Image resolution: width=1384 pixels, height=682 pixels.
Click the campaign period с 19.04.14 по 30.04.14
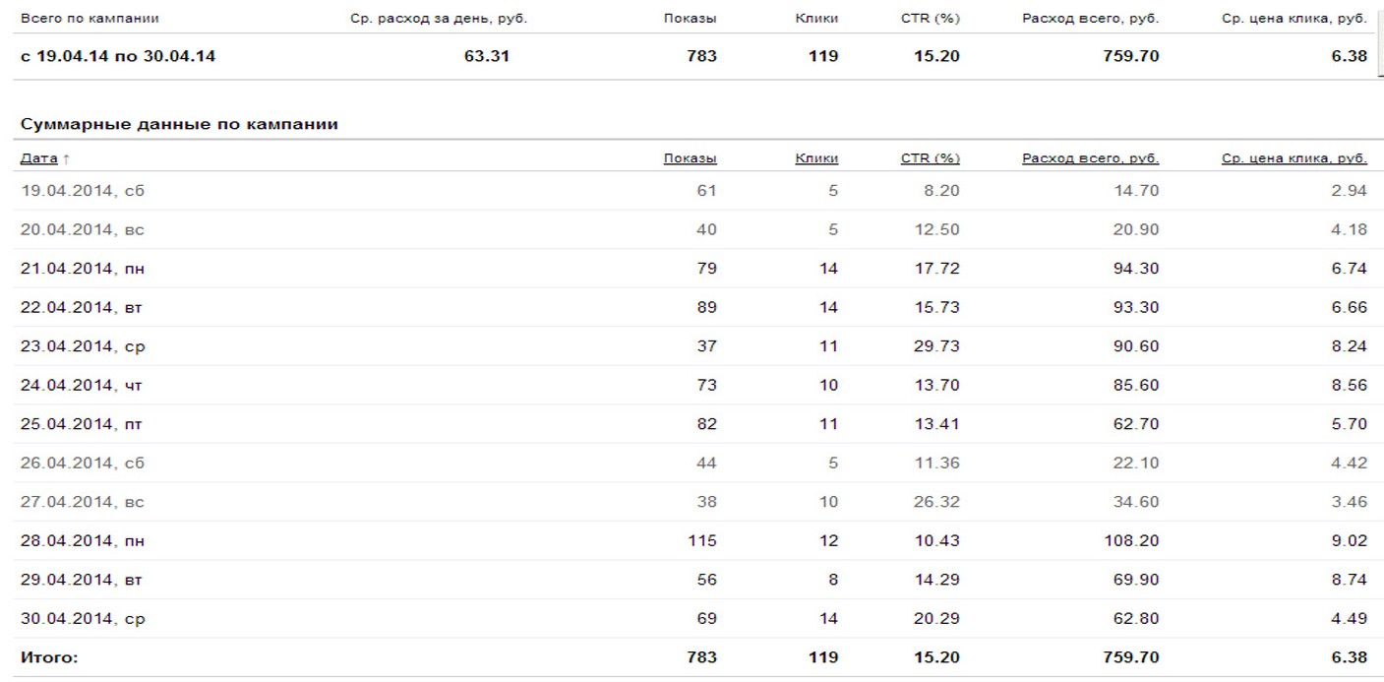[118, 56]
